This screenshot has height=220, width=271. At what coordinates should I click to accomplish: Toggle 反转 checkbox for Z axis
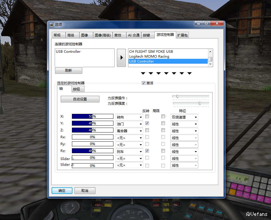coord(147,130)
